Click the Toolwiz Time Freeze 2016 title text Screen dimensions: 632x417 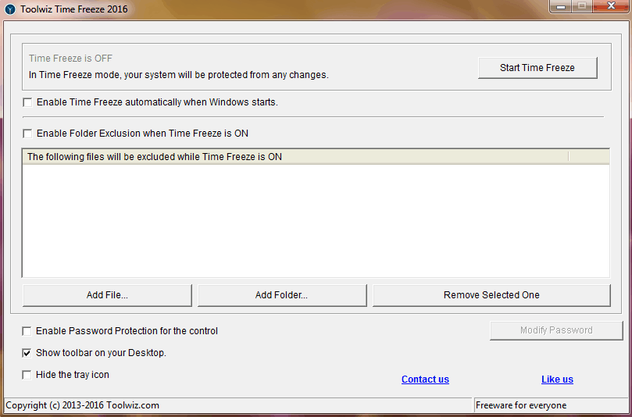74,9
